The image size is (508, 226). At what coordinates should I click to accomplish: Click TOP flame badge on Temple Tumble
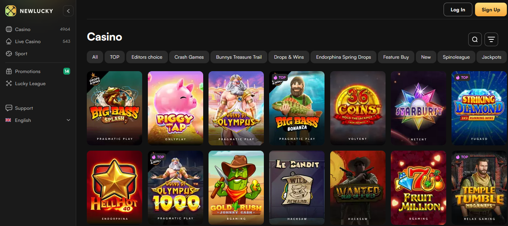[462, 157]
